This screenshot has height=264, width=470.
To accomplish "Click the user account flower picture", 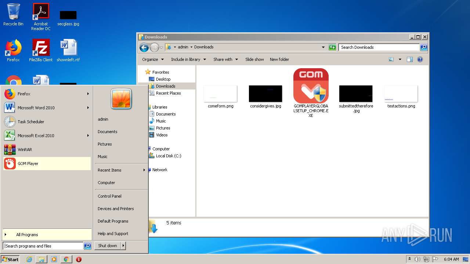I will tap(121, 99).
